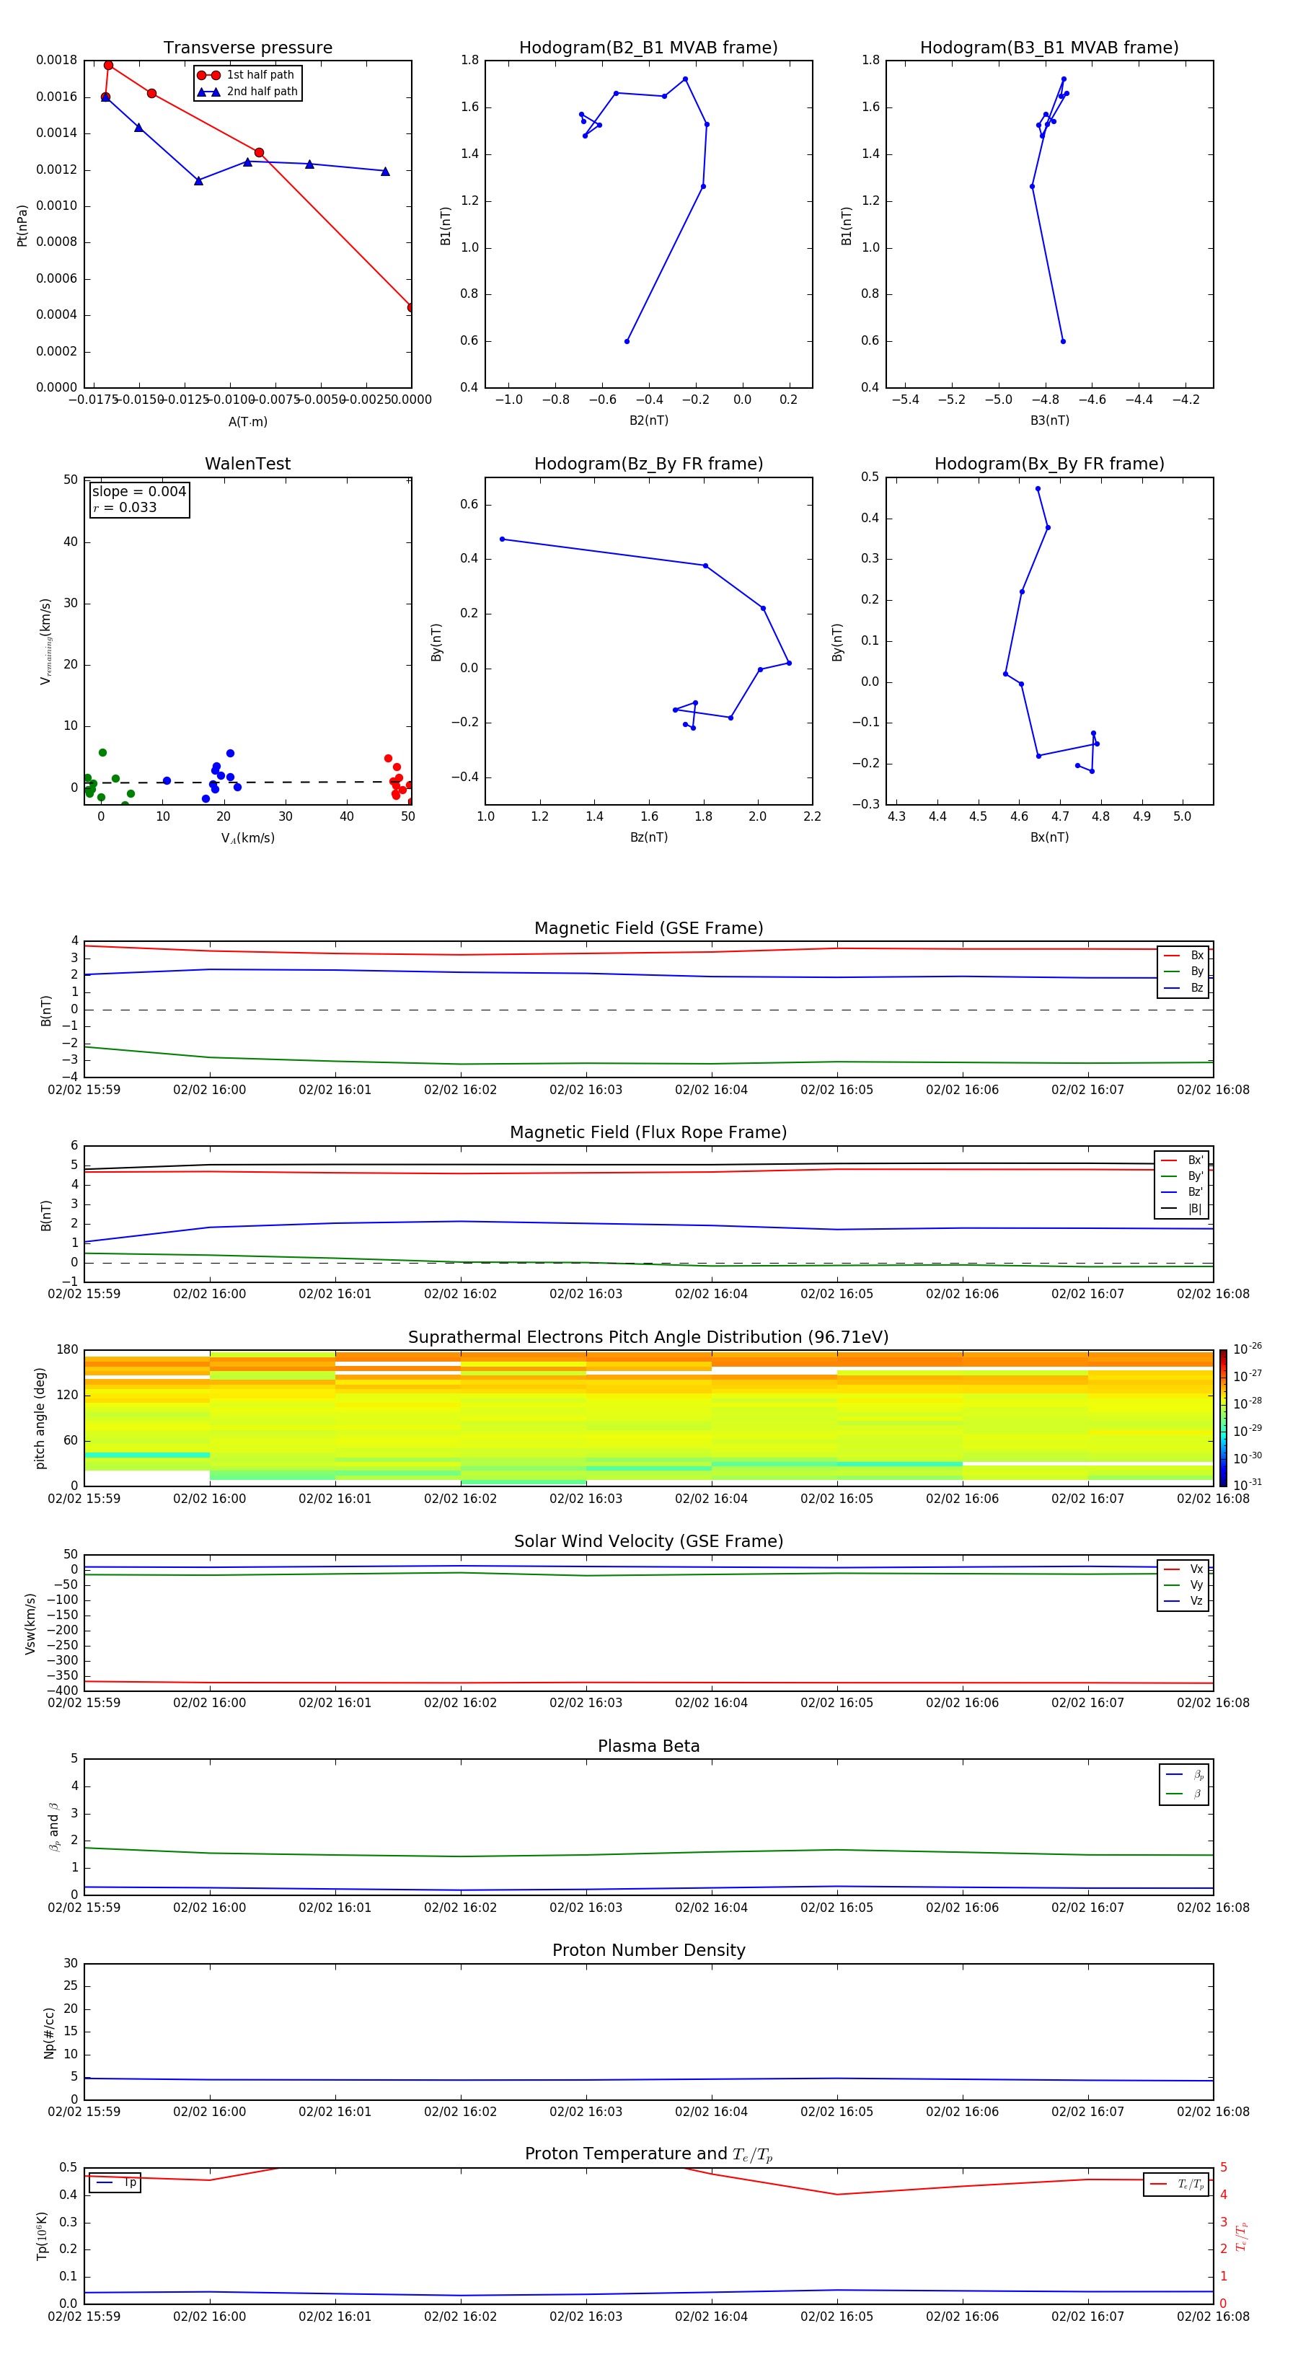Click the 'Hodogram(B2_B1 MVAB frame)' title
1298x2380 pixels.
[648, 48]
